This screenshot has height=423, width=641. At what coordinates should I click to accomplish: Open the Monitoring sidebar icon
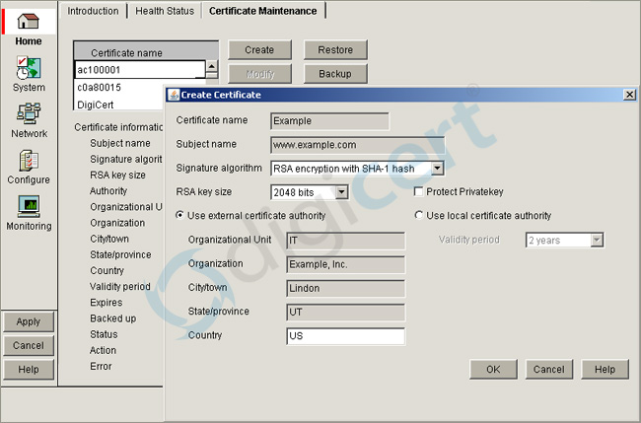pyautogui.click(x=29, y=208)
